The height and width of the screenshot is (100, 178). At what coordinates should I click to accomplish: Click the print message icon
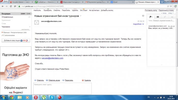[143, 16]
